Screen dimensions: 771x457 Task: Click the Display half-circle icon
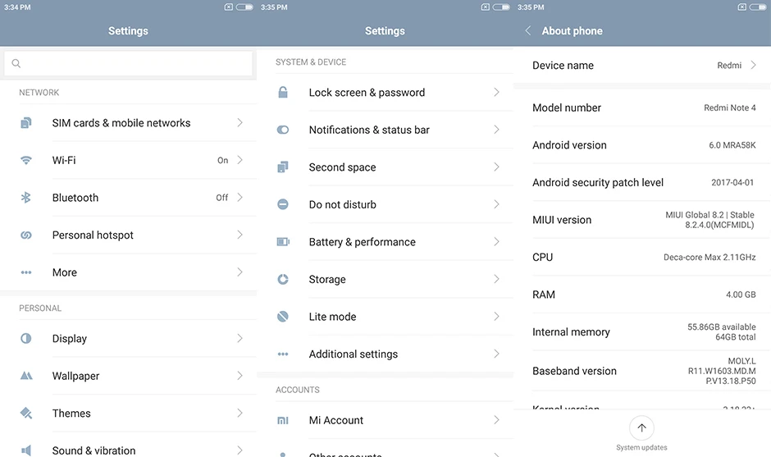pyautogui.click(x=26, y=339)
